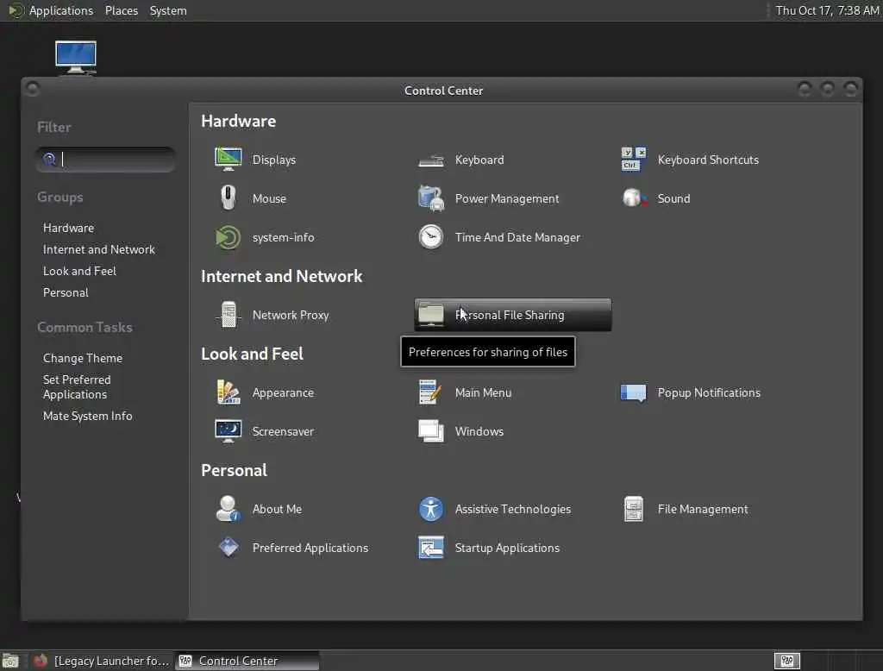883x671 pixels.
Task: Jump to Internet and Network group
Action: click(x=98, y=249)
